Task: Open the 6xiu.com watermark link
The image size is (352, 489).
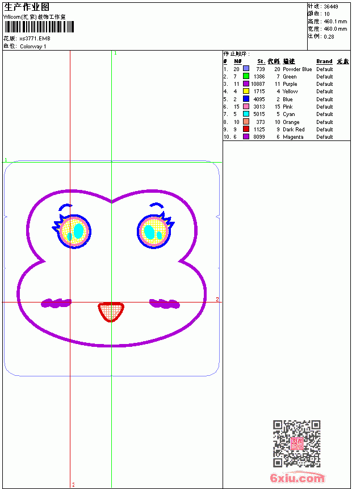Action: click(x=297, y=478)
